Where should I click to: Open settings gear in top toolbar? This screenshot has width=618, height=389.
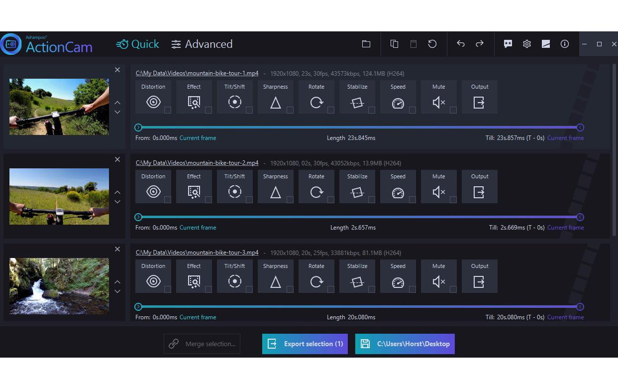pos(527,44)
